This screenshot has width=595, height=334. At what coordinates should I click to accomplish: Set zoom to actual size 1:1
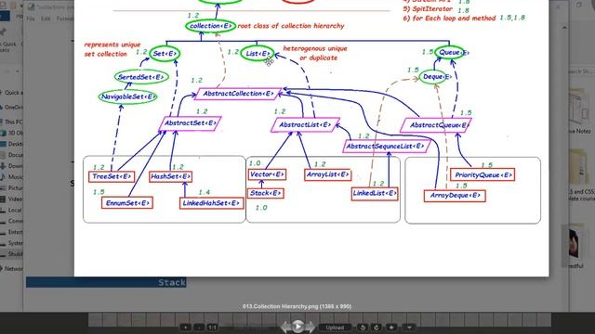coord(212,328)
